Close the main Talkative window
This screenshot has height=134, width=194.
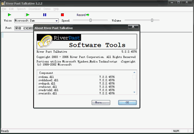pos(187,2)
